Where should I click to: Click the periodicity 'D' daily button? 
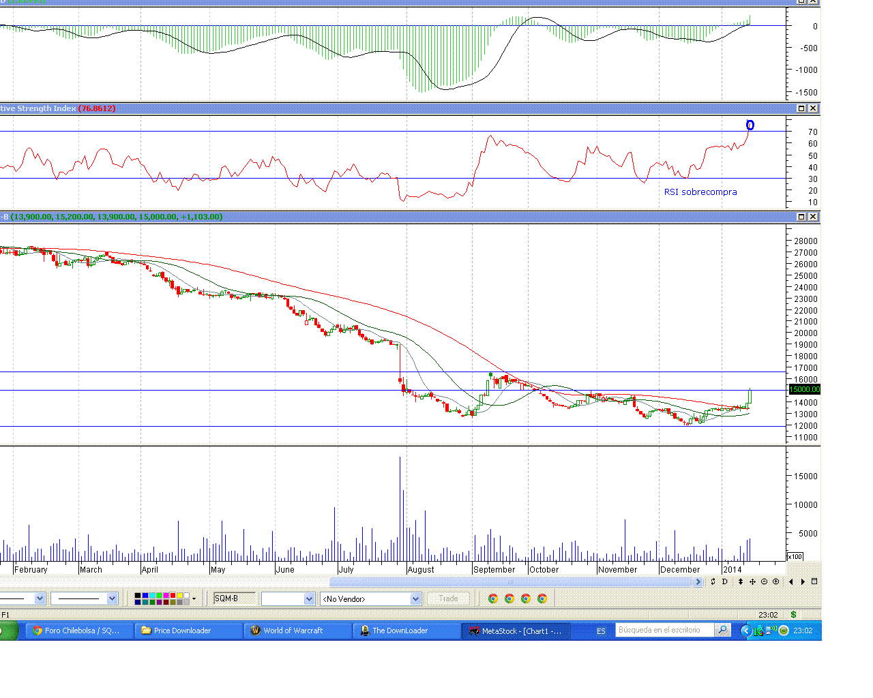click(724, 581)
